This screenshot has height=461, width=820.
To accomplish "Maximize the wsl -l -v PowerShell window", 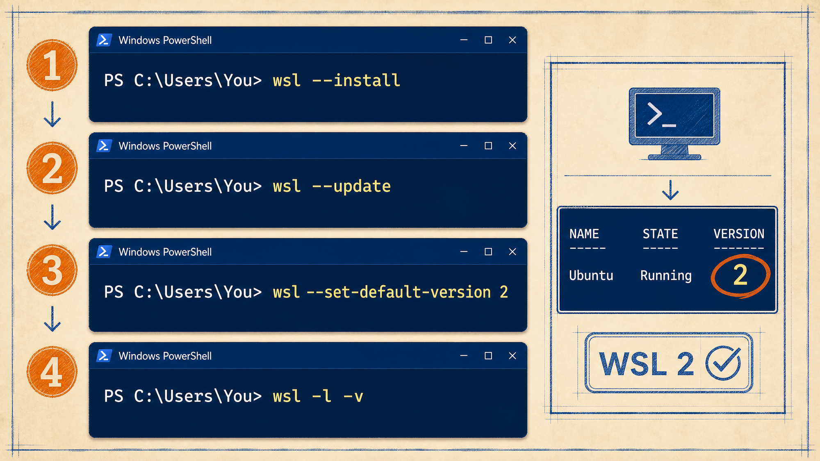I will [488, 356].
